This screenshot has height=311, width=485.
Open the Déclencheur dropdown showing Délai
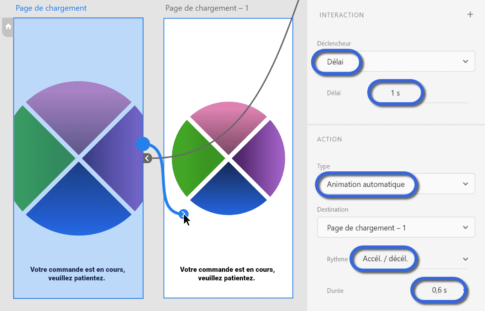pyautogui.click(x=396, y=61)
